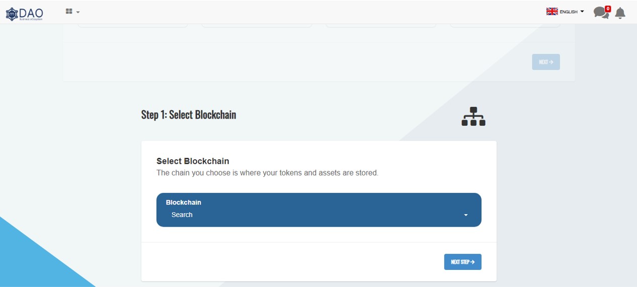
Task: Open the grid apps menu icon
Action: (69, 12)
